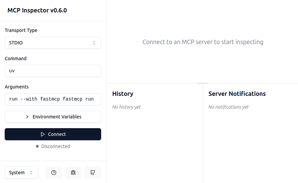Expand the Environment Variables section
Image resolution: width=298 pixels, height=183 pixels.
click(x=53, y=117)
